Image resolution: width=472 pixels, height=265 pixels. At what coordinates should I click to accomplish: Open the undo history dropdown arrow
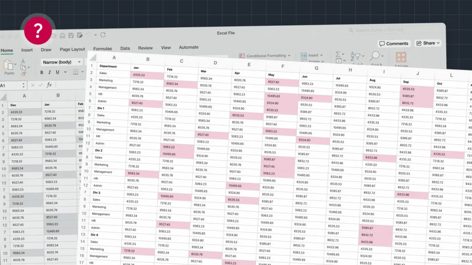coord(95,35)
